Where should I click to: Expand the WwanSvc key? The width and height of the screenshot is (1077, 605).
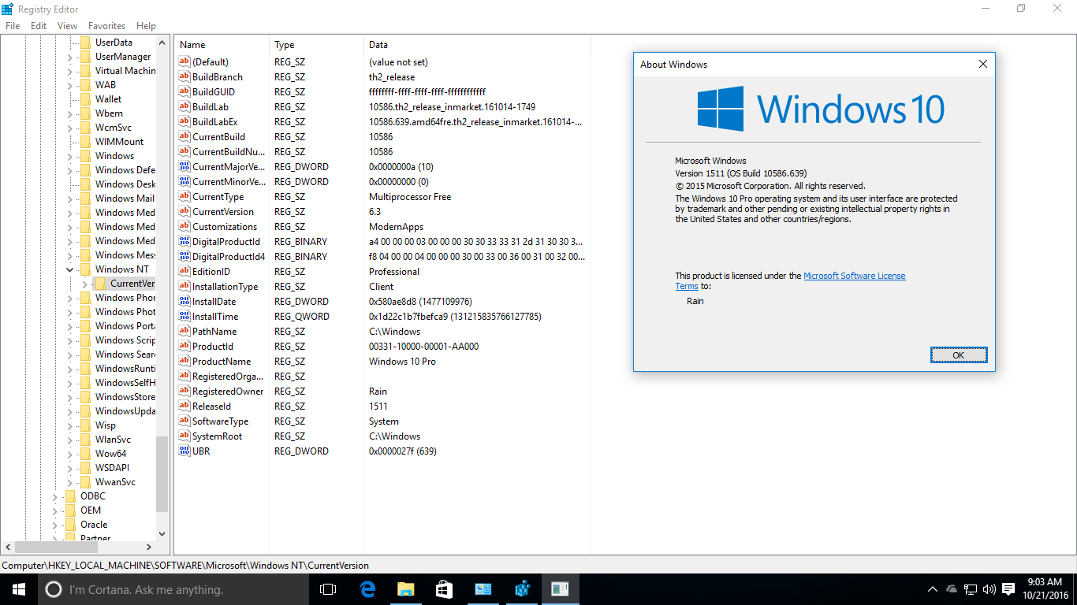tap(69, 482)
